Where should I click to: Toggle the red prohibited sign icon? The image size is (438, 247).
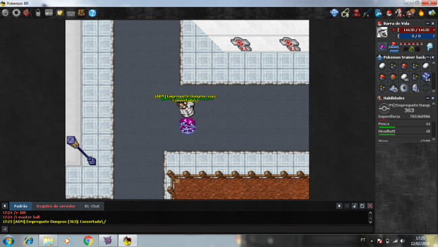(26, 13)
